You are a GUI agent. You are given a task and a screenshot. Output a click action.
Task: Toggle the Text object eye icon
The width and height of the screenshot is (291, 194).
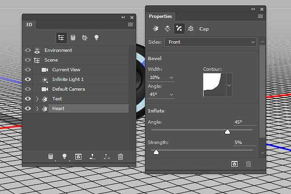click(28, 99)
